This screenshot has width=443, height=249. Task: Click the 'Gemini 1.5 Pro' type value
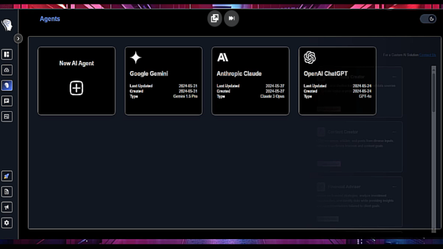(186, 96)
